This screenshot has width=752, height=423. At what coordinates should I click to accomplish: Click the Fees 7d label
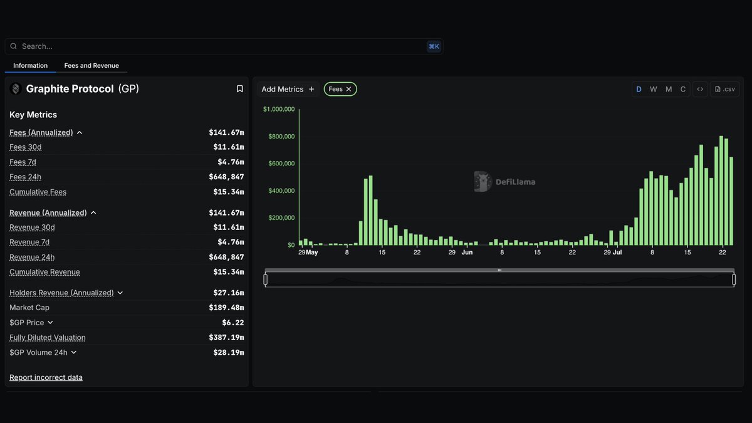pos(23,162)
